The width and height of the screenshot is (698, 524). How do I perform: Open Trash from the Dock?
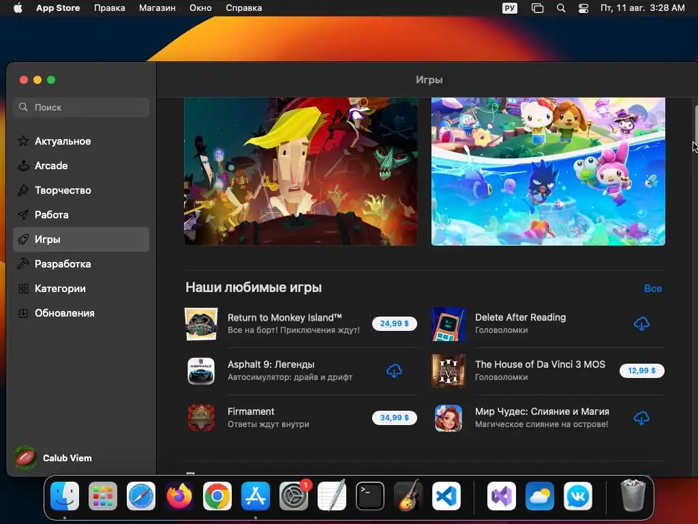633,496
